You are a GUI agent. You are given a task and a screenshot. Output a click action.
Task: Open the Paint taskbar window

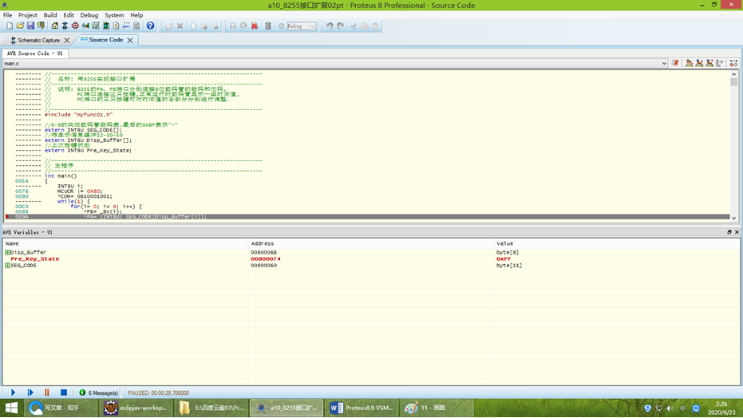tap(437, 408)
